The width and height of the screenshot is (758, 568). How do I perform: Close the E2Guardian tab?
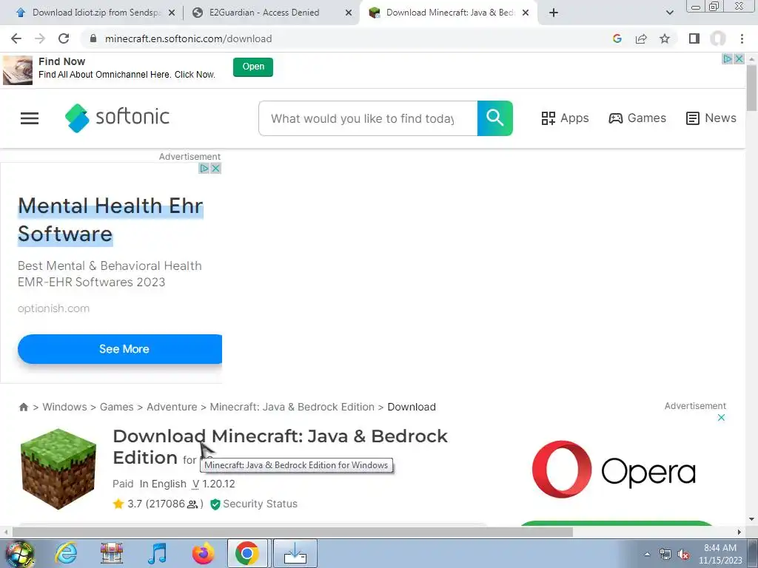coord(349,13)
